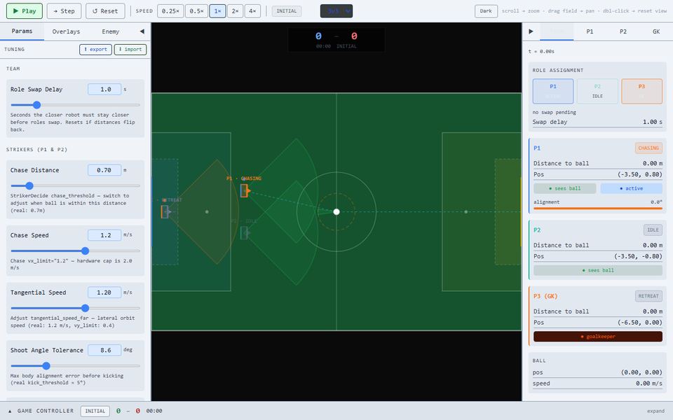The width and height of the screenshot is (673, 420).
Task: Import tuning parameters
Action: pyautogui.click(x=130, y=49)
